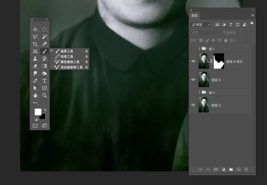Choose 铅笔工具 from the flyout menu
This screenshot has width=267, height=185.
click(x=67, y=56)
